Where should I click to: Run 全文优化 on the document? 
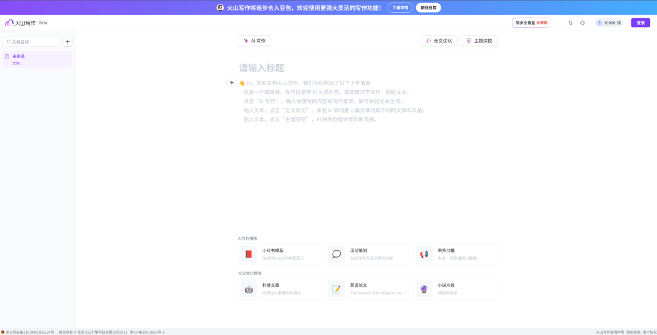click(439, 41)
